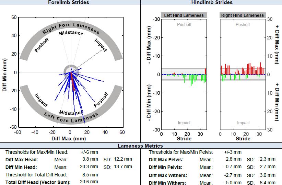
Task: Click the + Diff Max (mm) axis label of the Right Hind chart
Action: pyautogui.click(x=277, y=44)
